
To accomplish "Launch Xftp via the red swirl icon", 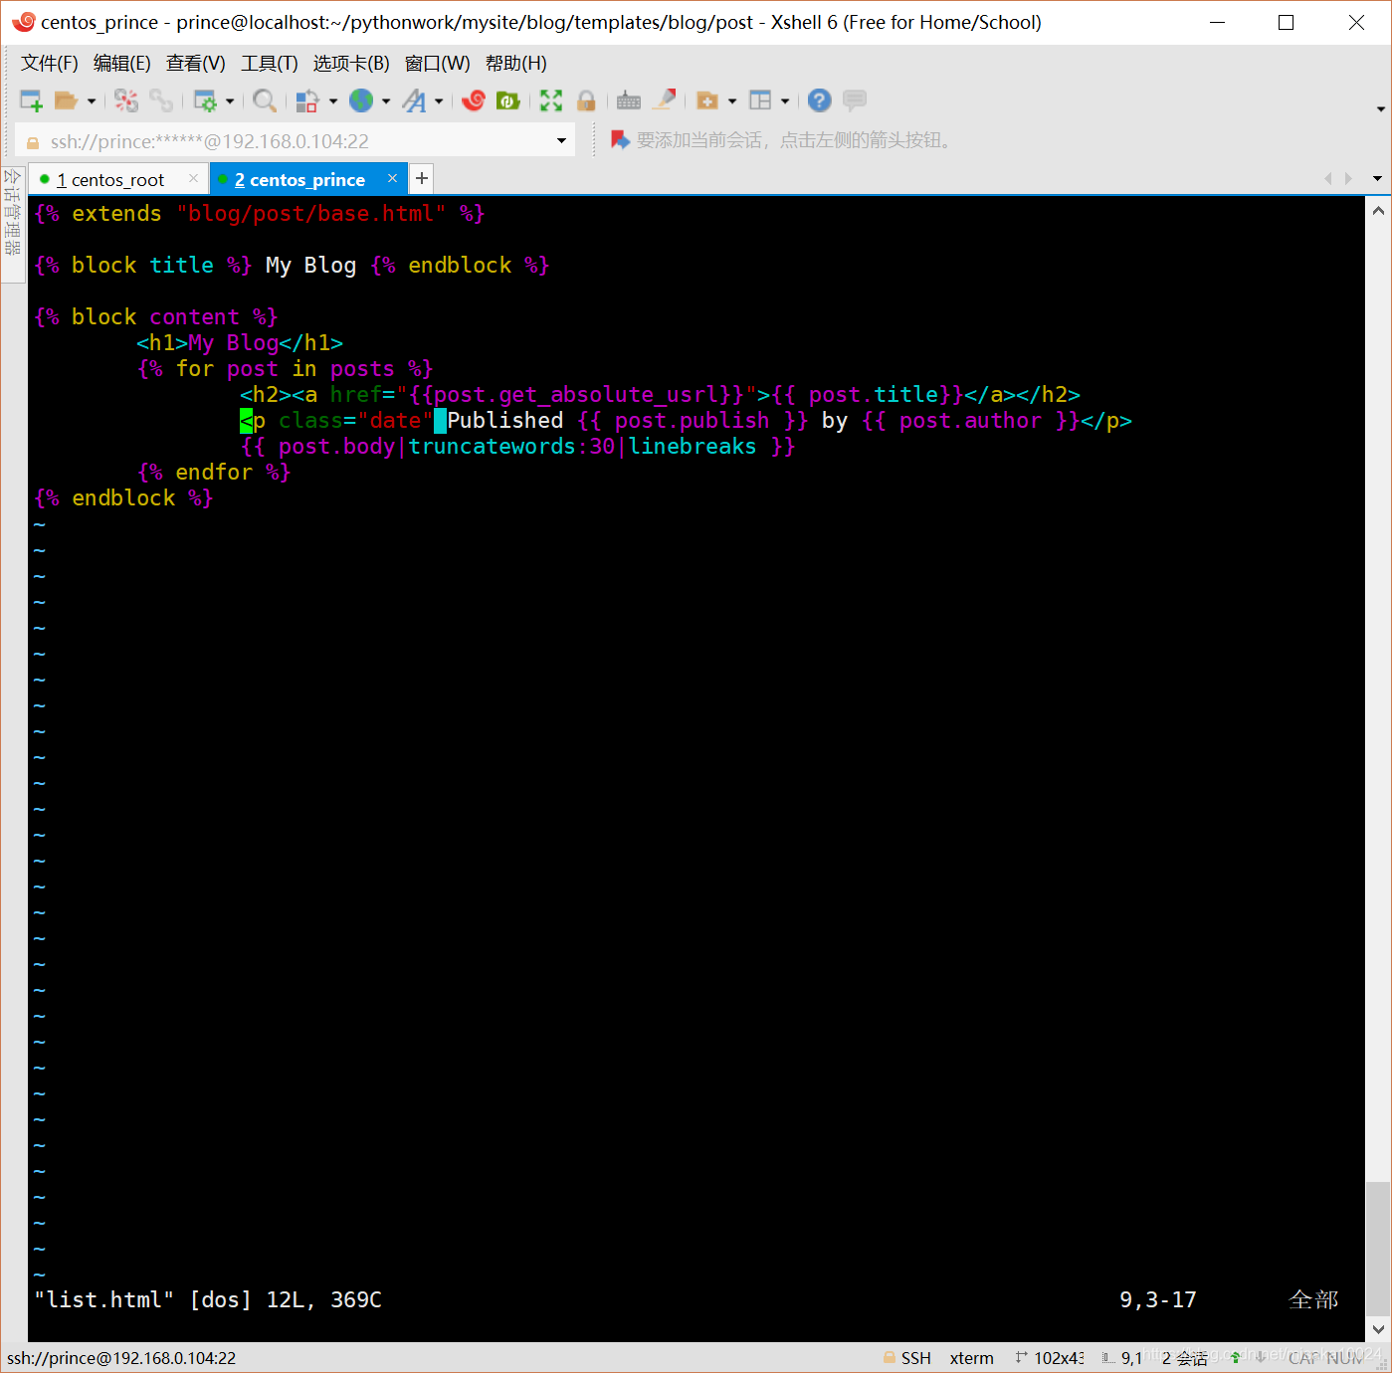I will (x=474, y=100).
